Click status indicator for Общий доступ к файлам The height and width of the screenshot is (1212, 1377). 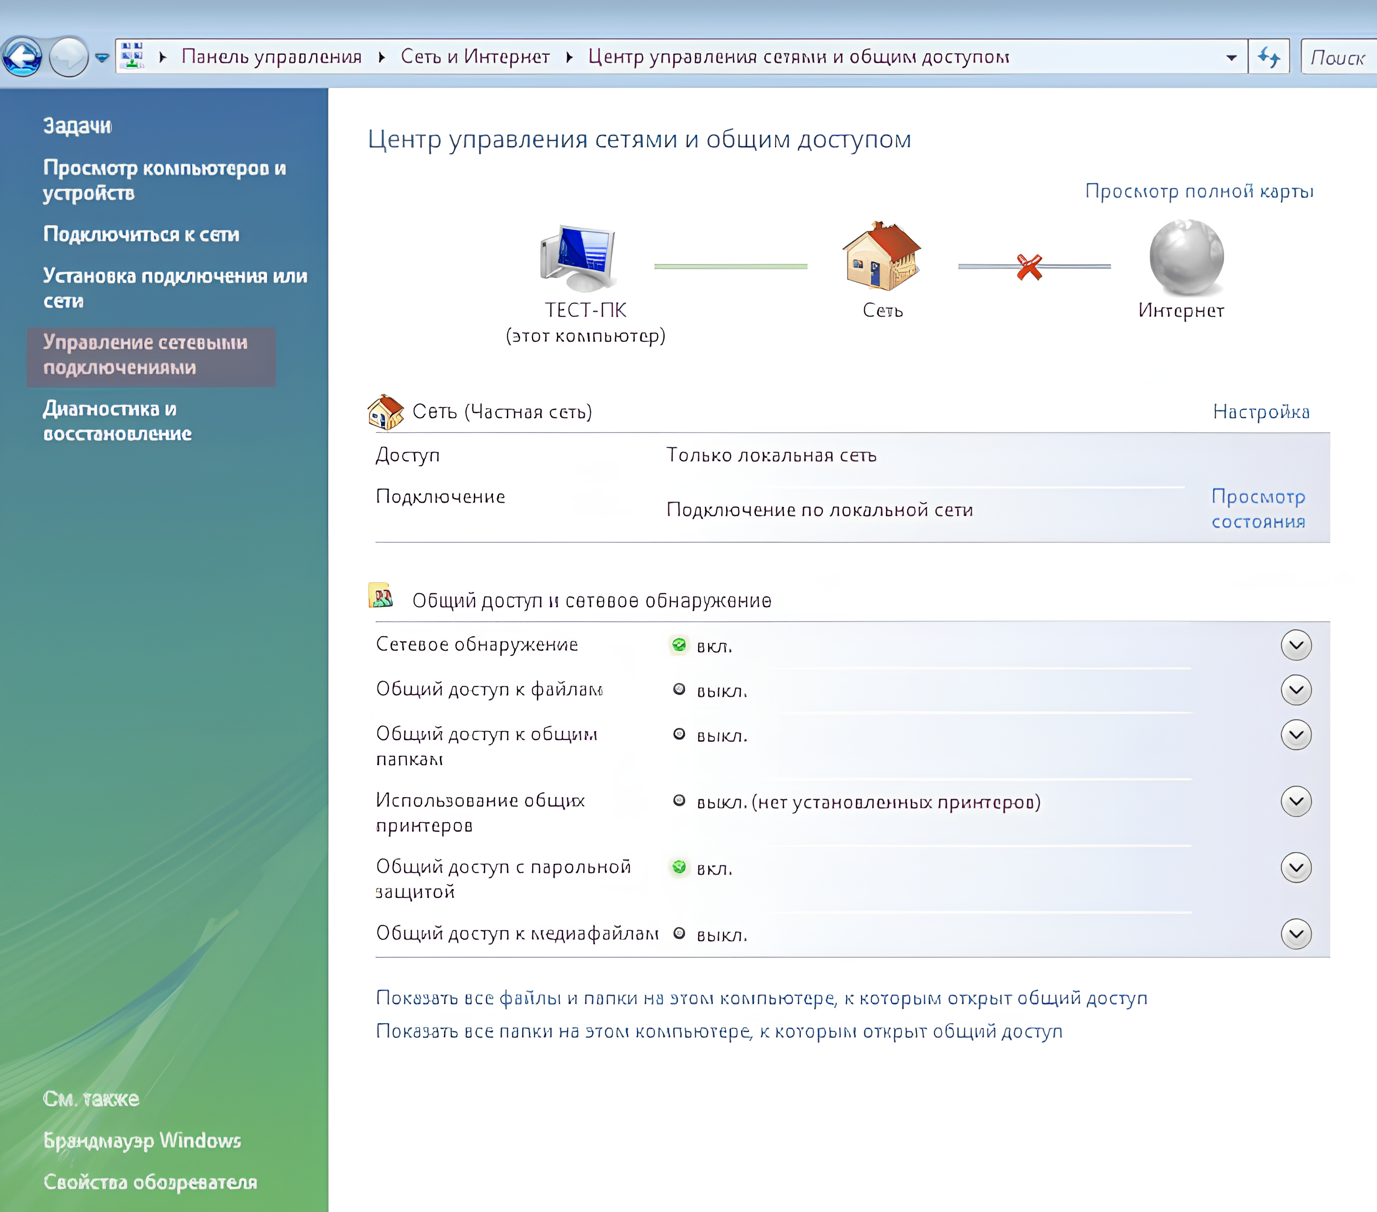(x=679, y=690)
